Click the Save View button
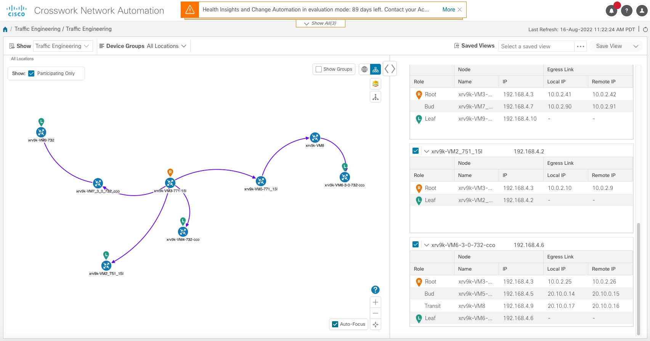650x341 pixels. coord(609,46)
